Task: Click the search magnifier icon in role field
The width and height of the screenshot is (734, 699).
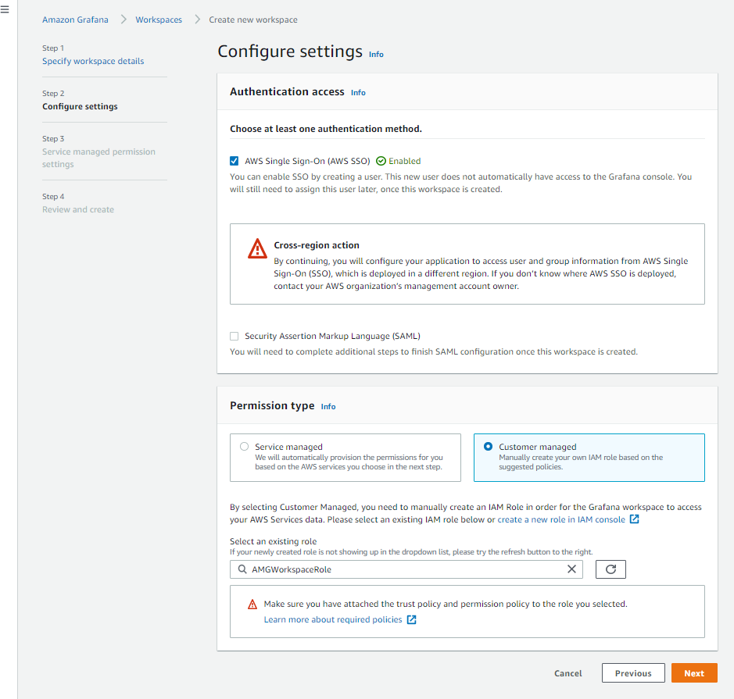Action: pyautogui.click(x=242, y=569)
